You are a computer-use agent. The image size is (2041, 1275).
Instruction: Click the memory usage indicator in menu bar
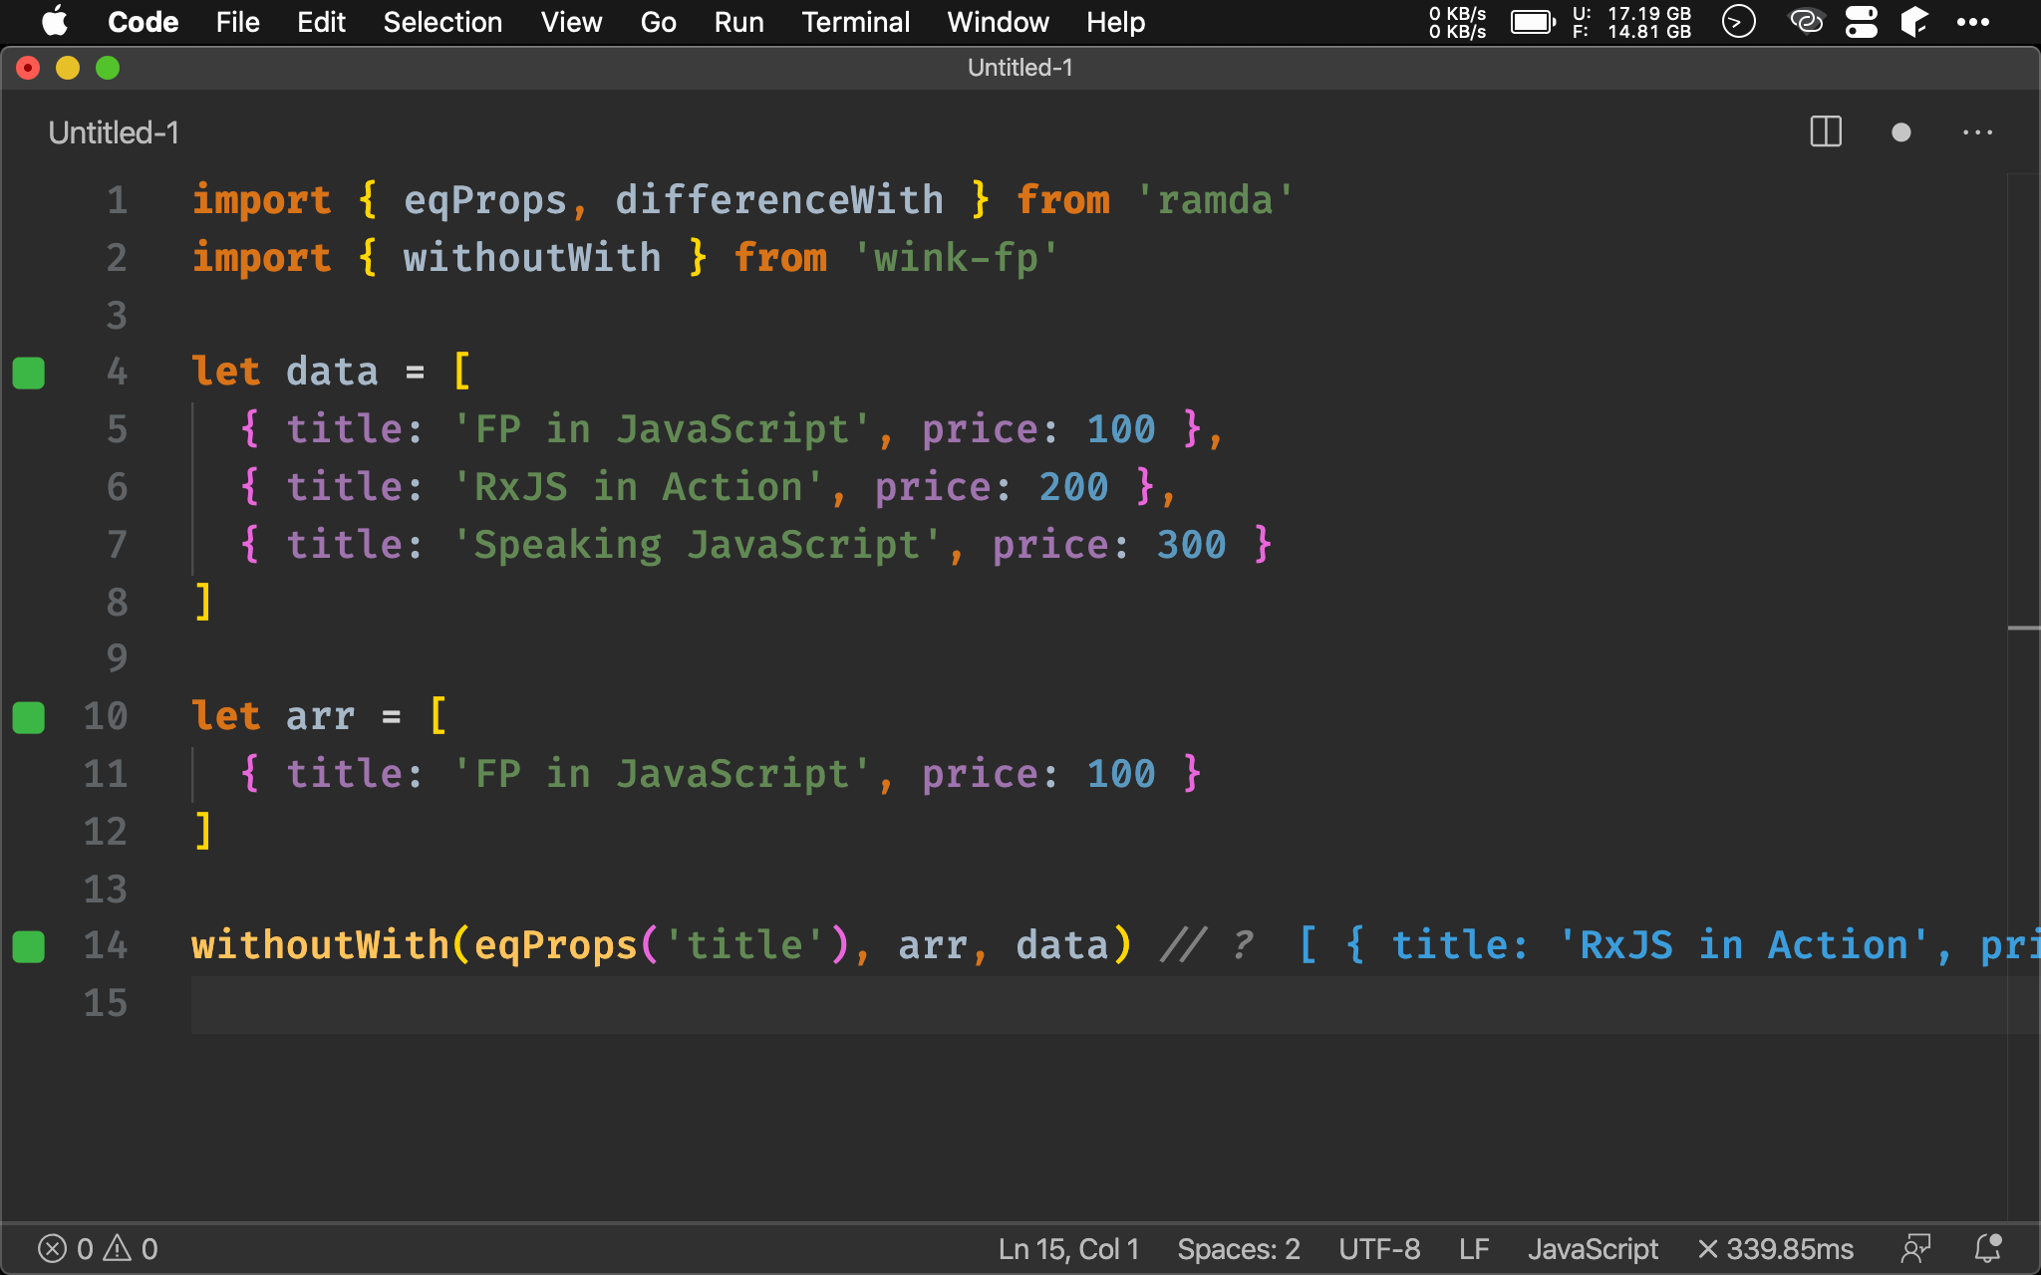coord(1631,22)
